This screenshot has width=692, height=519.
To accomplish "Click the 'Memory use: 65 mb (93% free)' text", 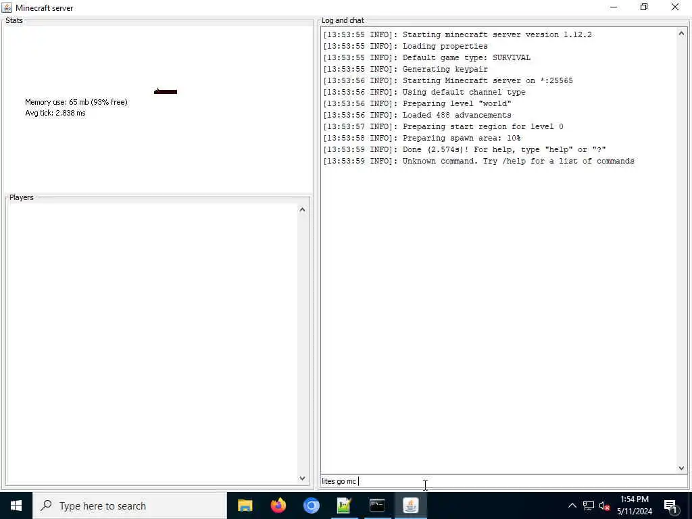I will (76, 102).
